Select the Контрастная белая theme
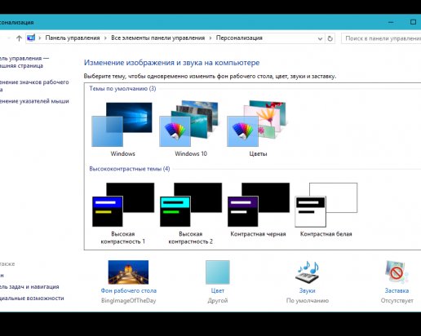Image resolution: width=421 pixels, height=336 pixels. point(326,205)
